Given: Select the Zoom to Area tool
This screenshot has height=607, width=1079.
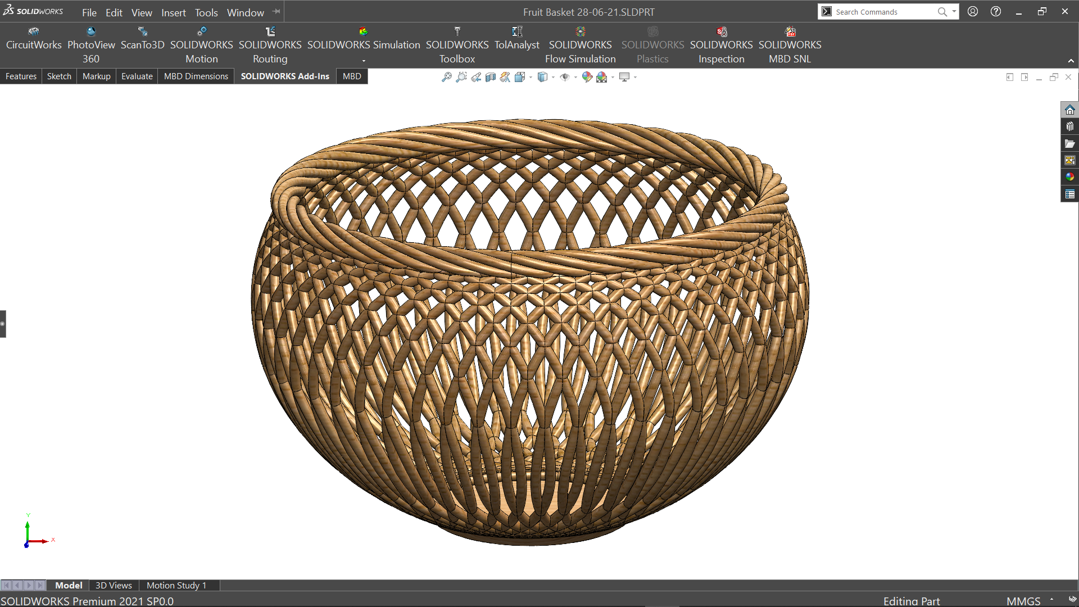Looking at the screenshot, I should coord(461,77).
